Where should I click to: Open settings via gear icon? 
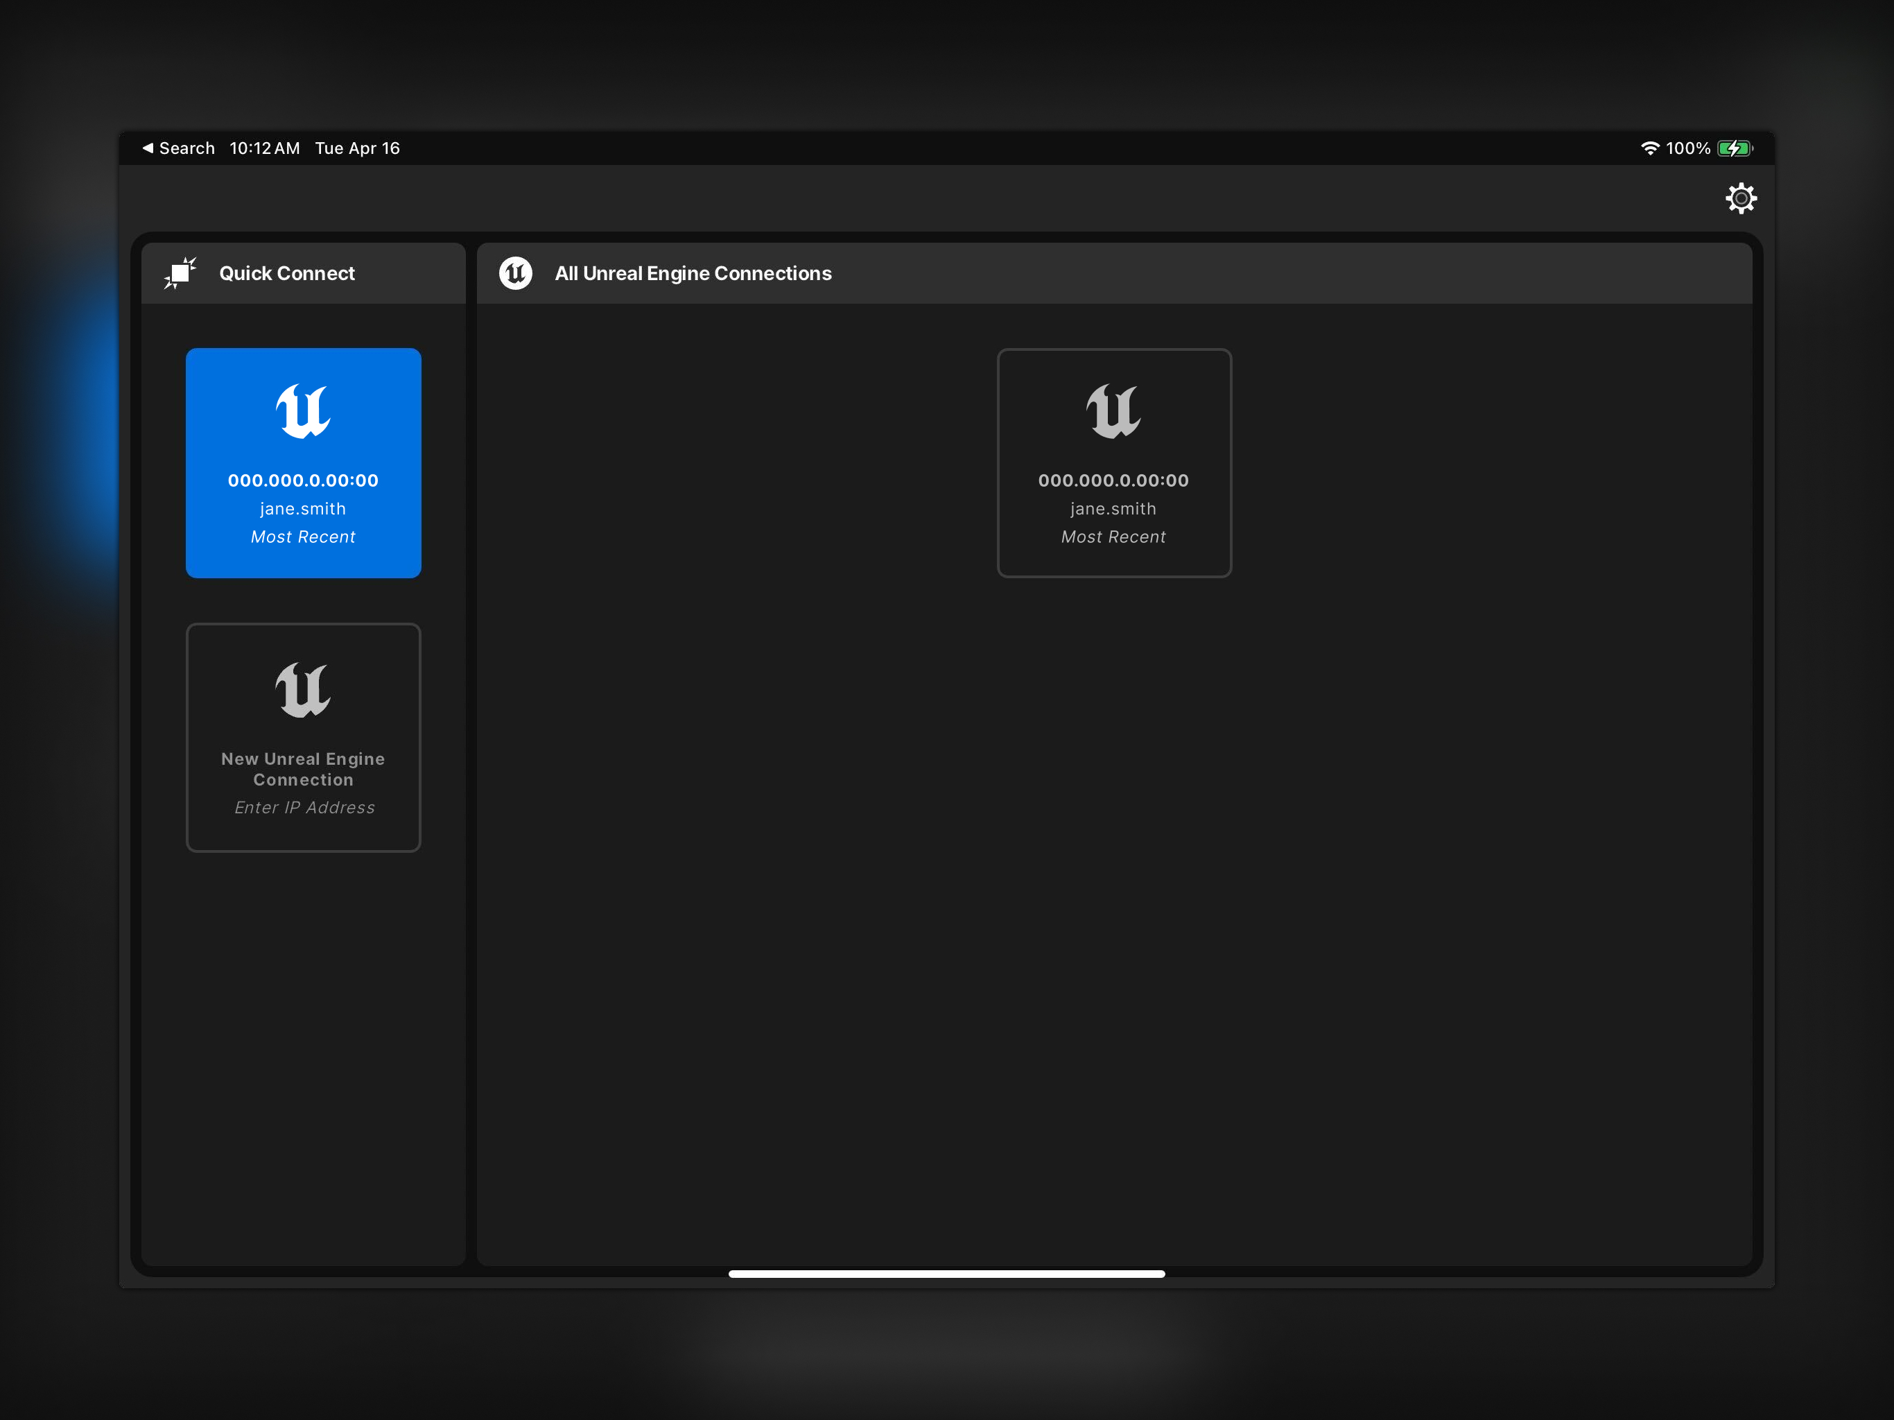(1740, 198)
